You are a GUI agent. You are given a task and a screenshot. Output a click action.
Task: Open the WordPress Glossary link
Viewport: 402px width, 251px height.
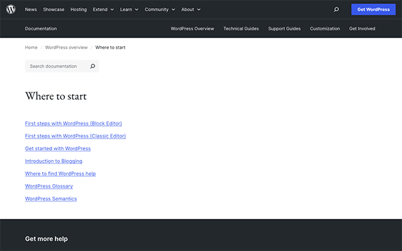pyautogui.click(x=49, y=186)
